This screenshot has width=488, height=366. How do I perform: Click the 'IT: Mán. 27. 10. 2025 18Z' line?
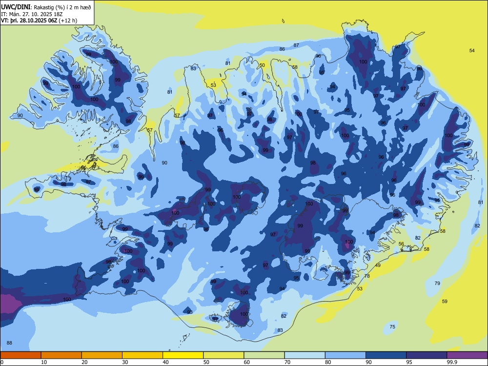(x=32, y=14)
